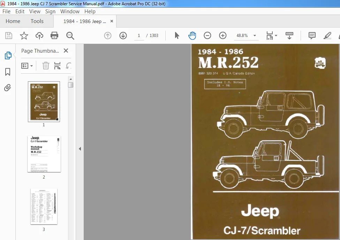
Task: Delete selected page with trash icon
Action: pos(46,66)
